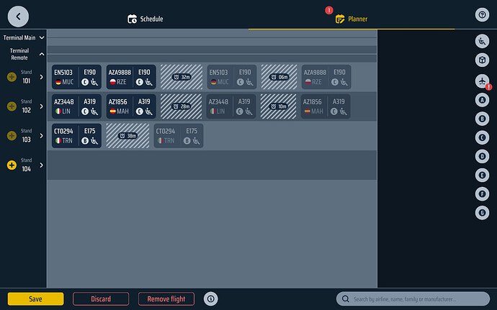Click the red notification badge on Planner
This screenshot has width=497, height=310.
tap(329, 11)
